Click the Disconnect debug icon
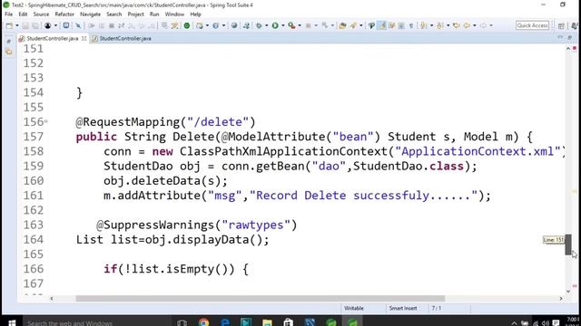Image resolution: width=581 pixels, height=326 pixels. 121,25
